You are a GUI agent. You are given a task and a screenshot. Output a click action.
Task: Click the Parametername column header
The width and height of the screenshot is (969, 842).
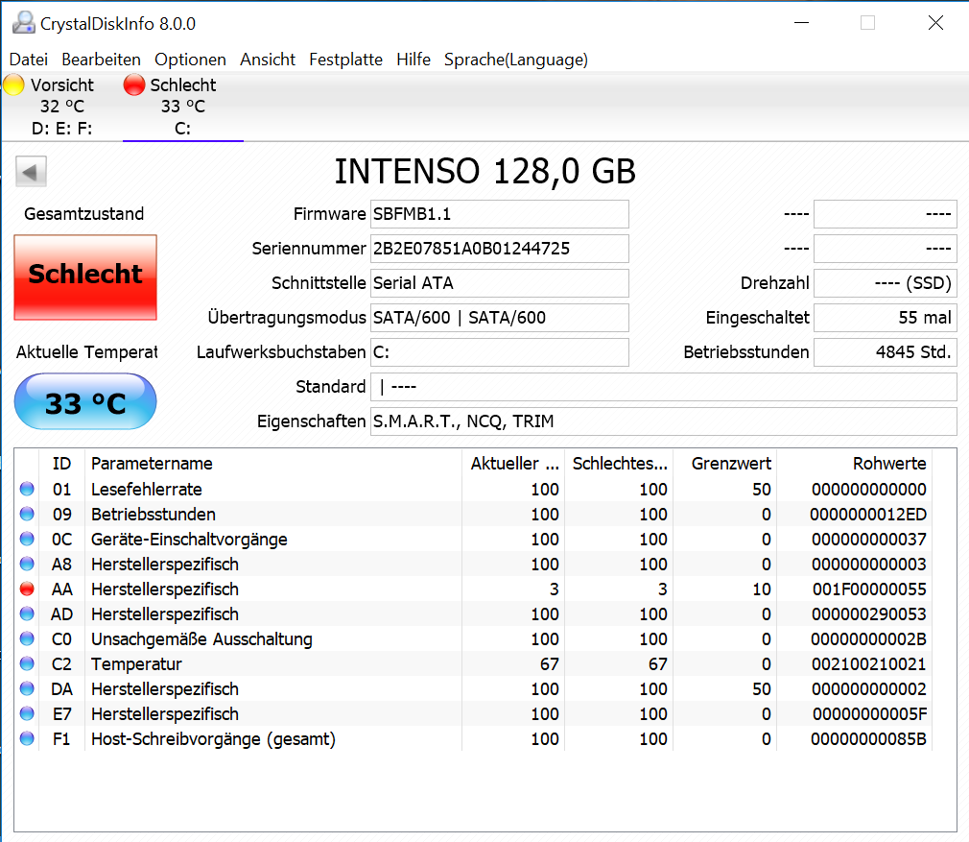point(273,463)
